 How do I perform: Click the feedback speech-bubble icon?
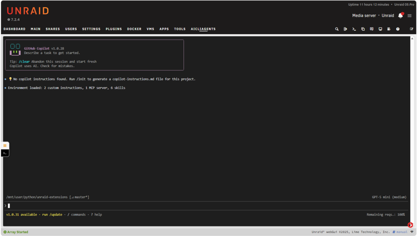point(372,29)
